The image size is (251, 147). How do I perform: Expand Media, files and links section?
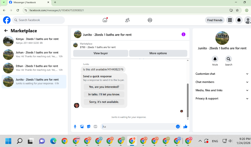pyautogui.click(x=222, y=90)
